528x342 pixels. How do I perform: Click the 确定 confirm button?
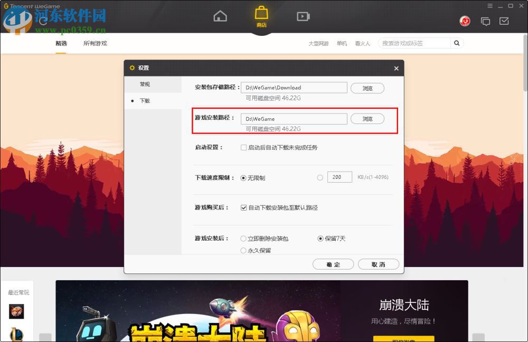tap(333, 264)
